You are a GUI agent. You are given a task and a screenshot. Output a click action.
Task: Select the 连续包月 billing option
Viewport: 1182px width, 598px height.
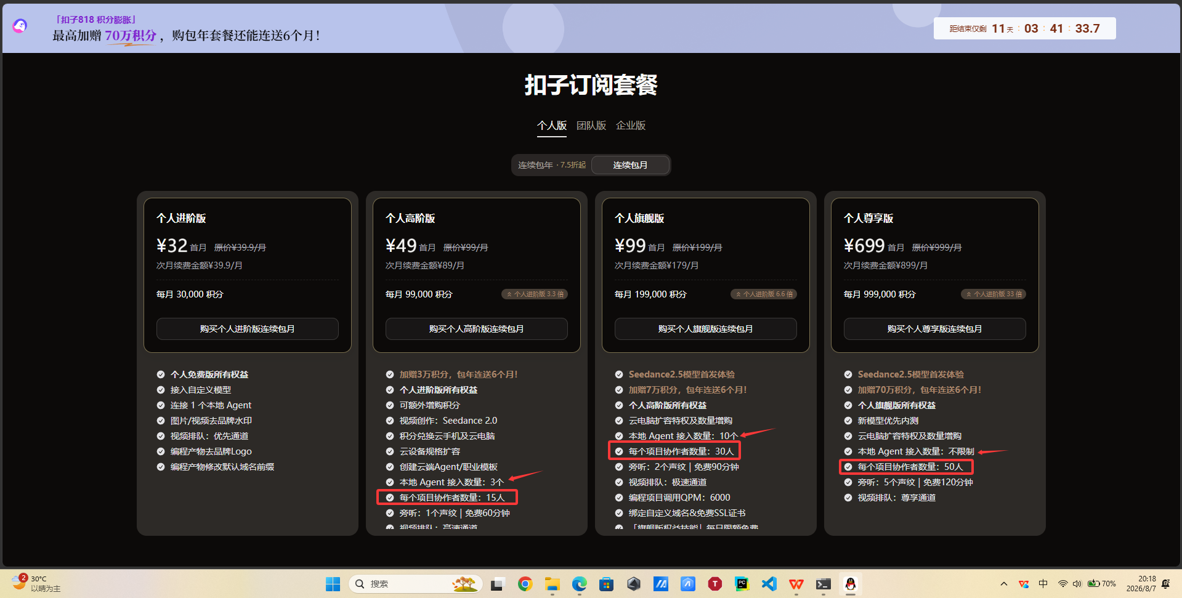coord(630,165)
